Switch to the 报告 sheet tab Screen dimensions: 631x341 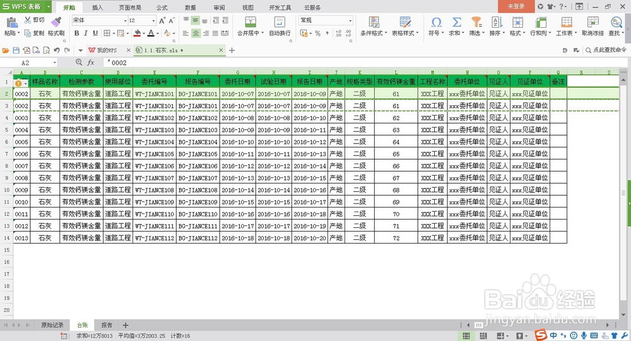(107, 325)
